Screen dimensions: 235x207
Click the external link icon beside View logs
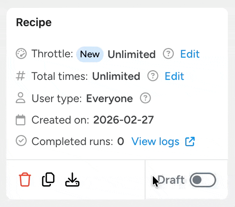click(190, 141)
